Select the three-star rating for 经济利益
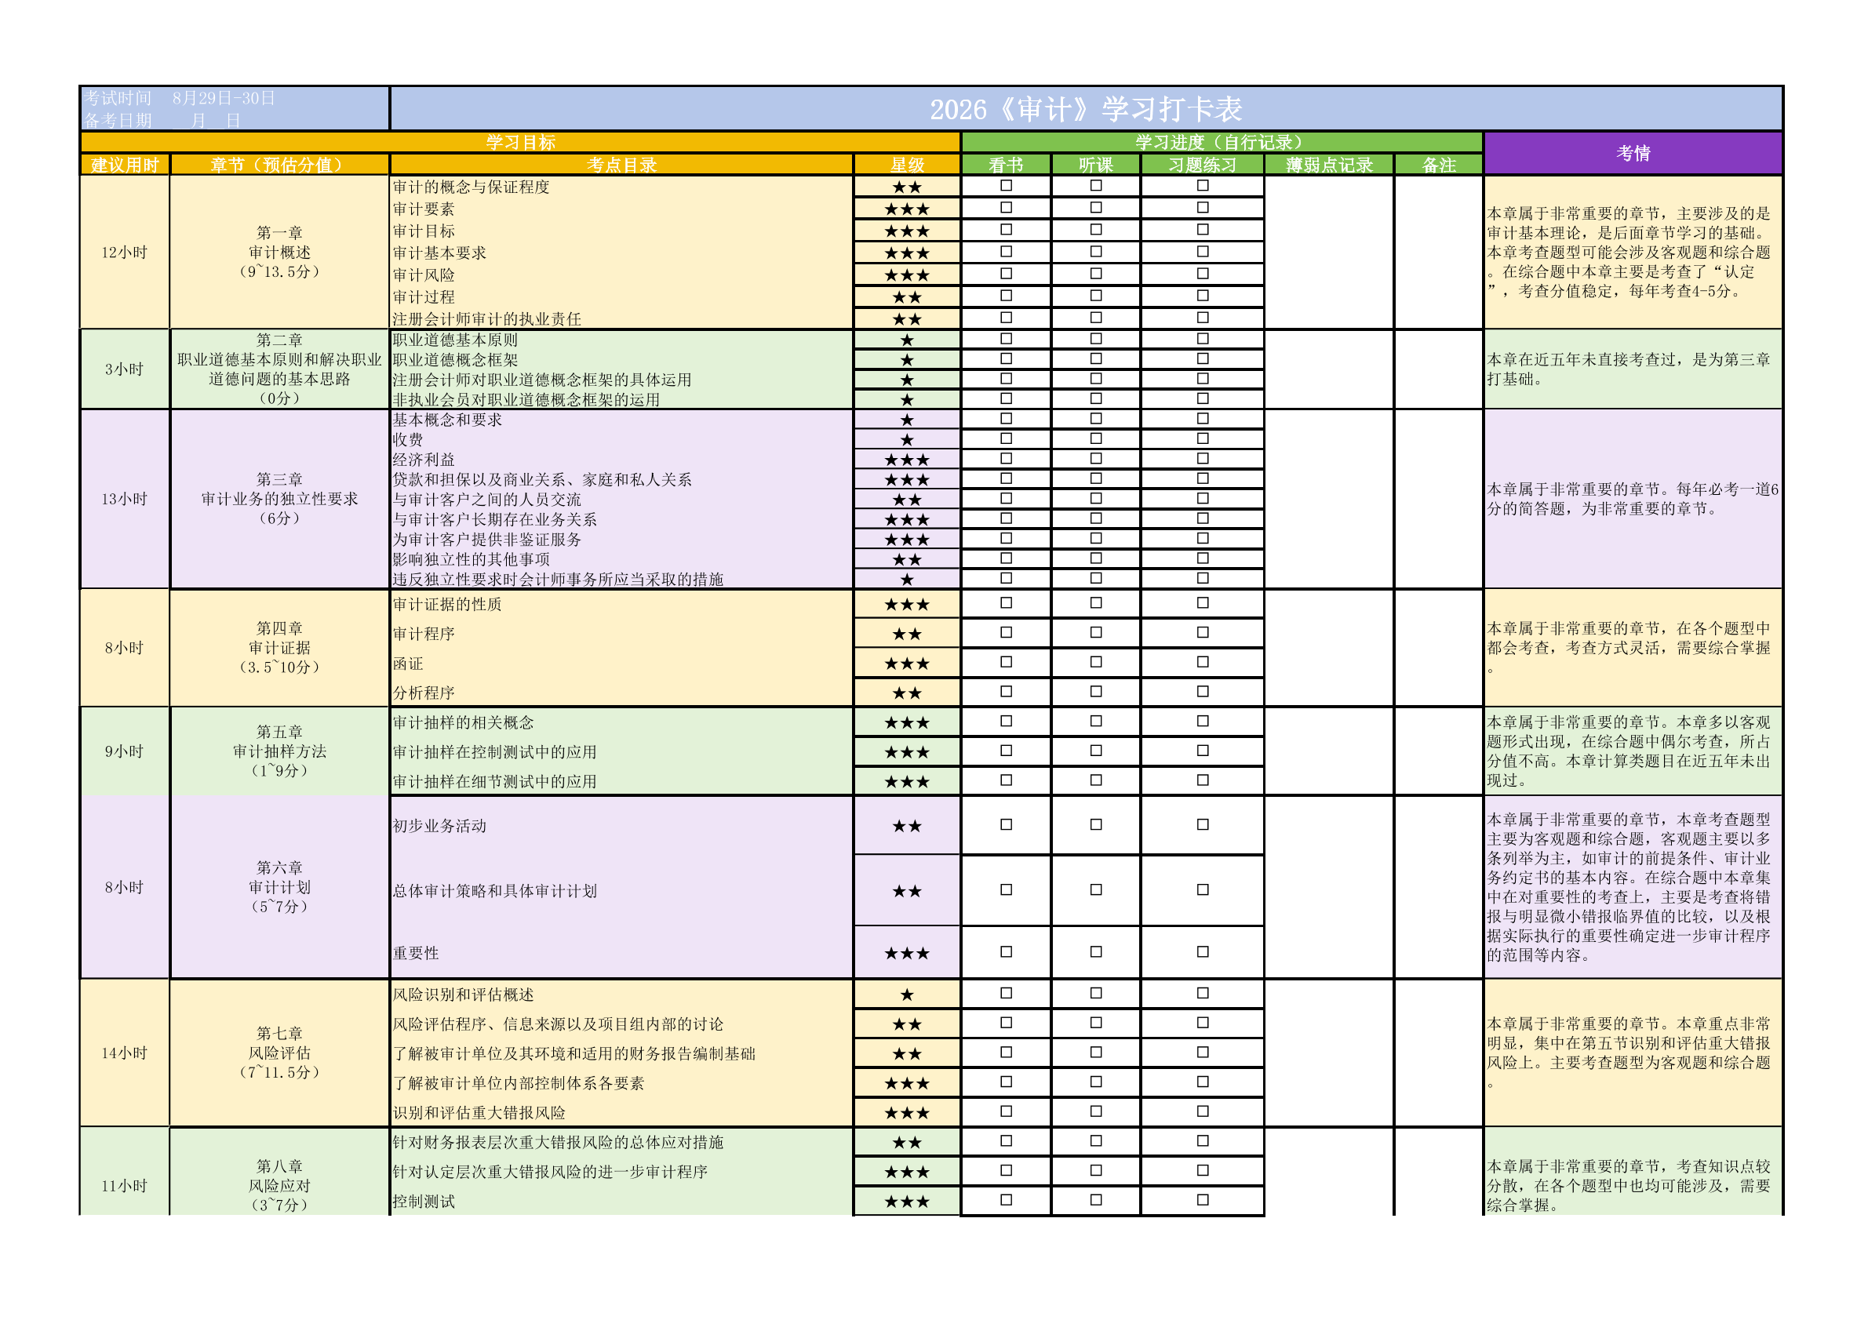Screen dimensions: 1868x1320 [906, 460]
